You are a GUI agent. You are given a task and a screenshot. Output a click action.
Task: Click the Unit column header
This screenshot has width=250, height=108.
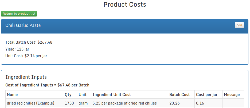[83, 95]
